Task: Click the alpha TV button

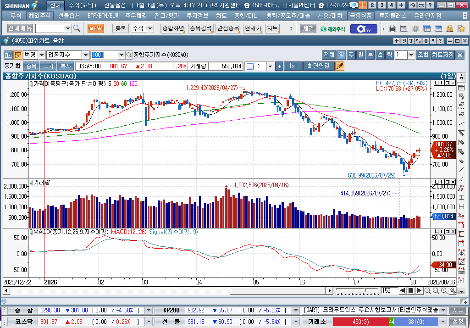Action: pyautogui.click(x=364, y=29)
